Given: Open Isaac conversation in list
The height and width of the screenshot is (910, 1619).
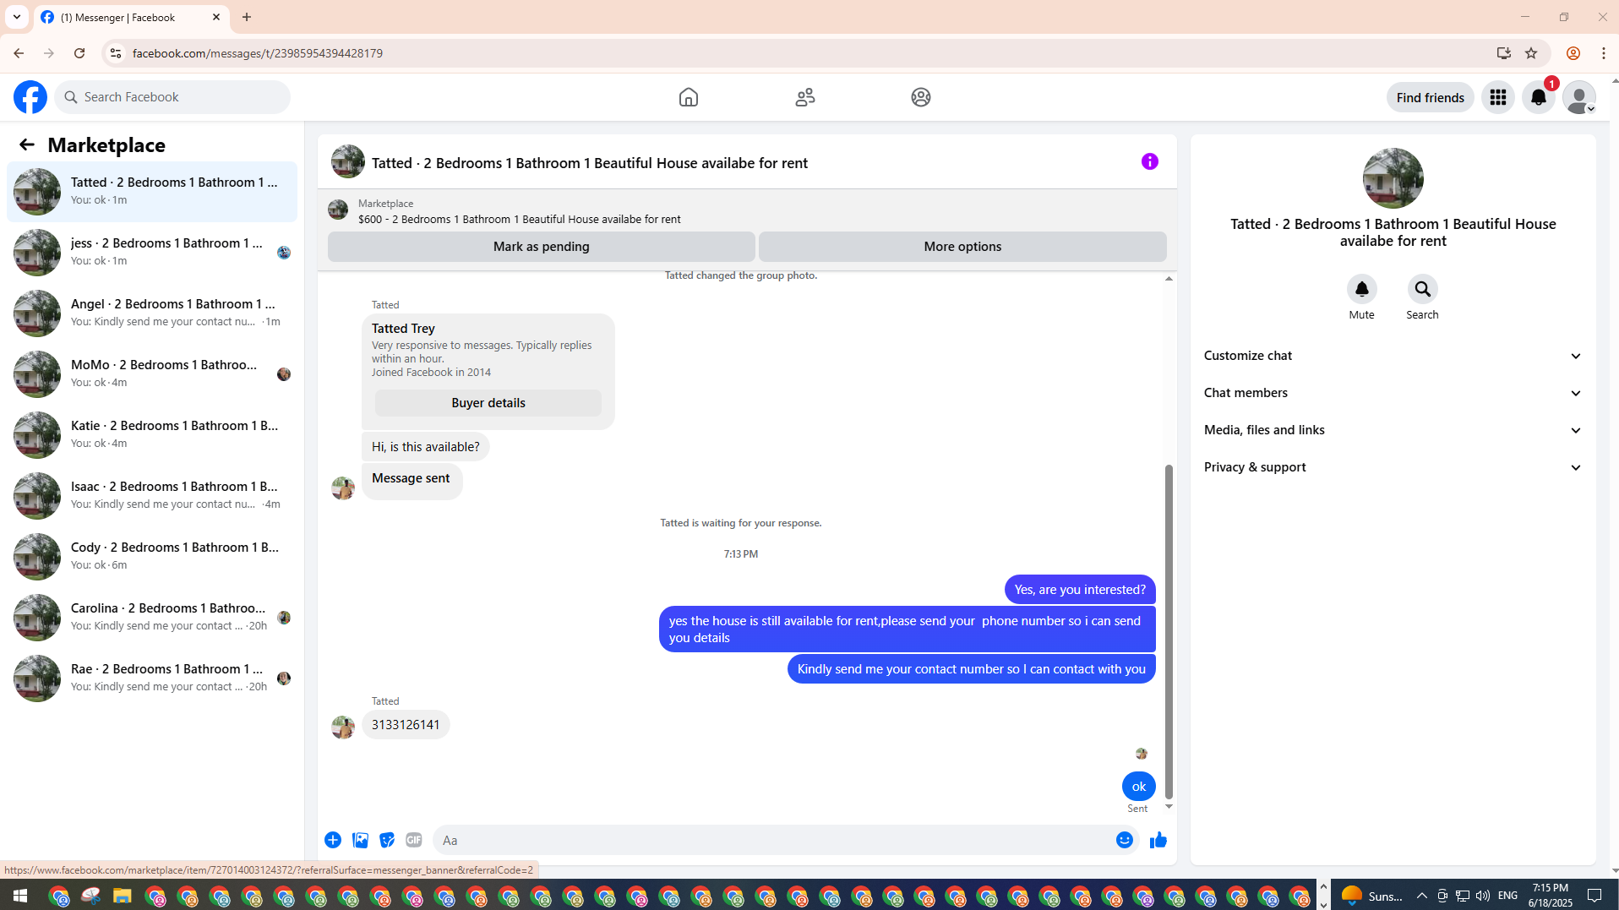Looking at the screenshot, I should [152, 495].
